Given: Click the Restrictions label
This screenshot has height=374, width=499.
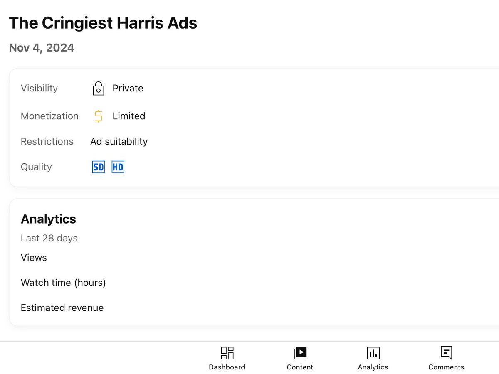Looking at the screenshot, I should click(47, 141).
